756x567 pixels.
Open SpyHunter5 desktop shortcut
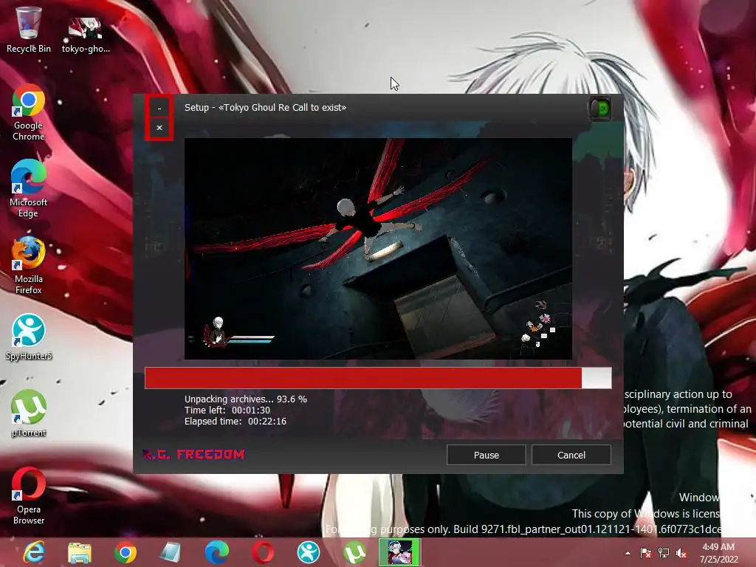tap(29, 337)
